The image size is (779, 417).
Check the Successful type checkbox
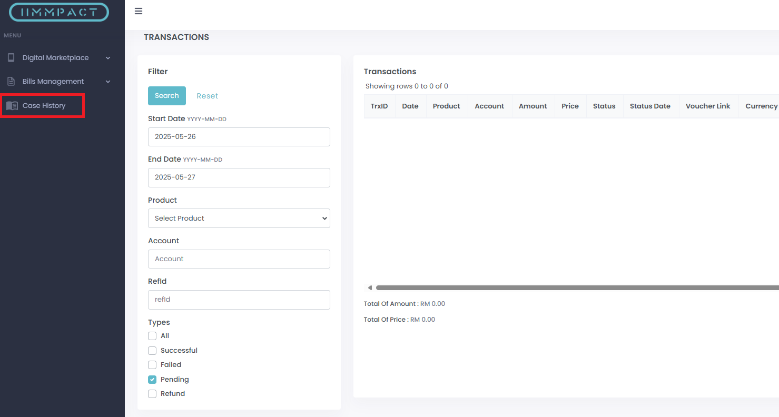point(152,351)
